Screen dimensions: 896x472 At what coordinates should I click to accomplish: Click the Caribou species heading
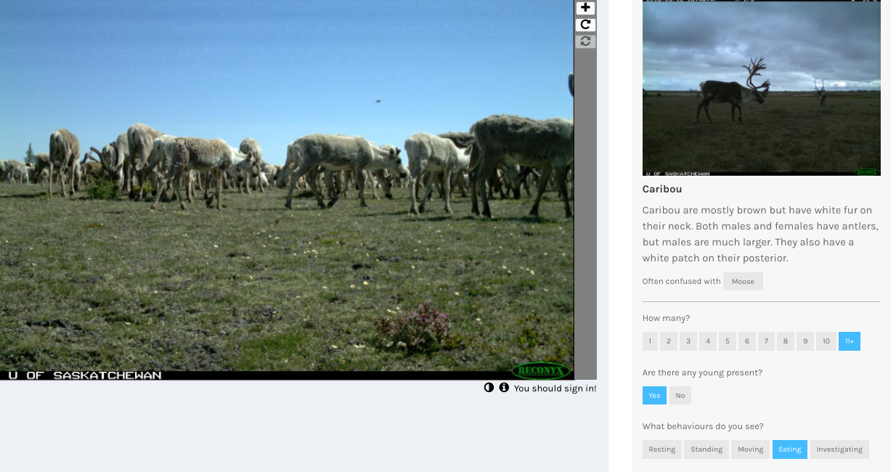tap(662, 189)
